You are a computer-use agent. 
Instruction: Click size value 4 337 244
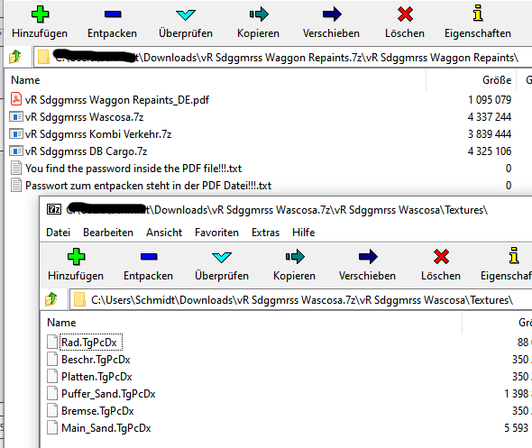(490, 117)
